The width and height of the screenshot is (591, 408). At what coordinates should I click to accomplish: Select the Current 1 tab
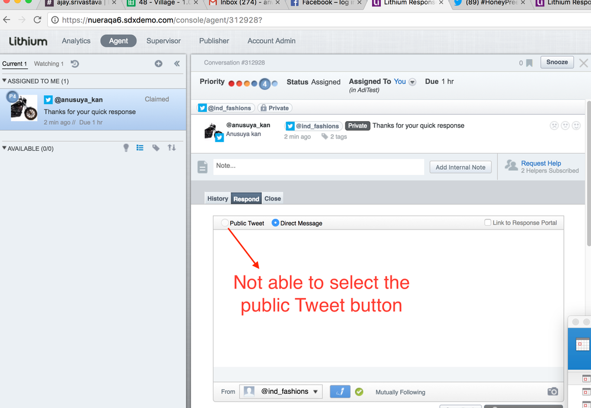pos(14,64)
